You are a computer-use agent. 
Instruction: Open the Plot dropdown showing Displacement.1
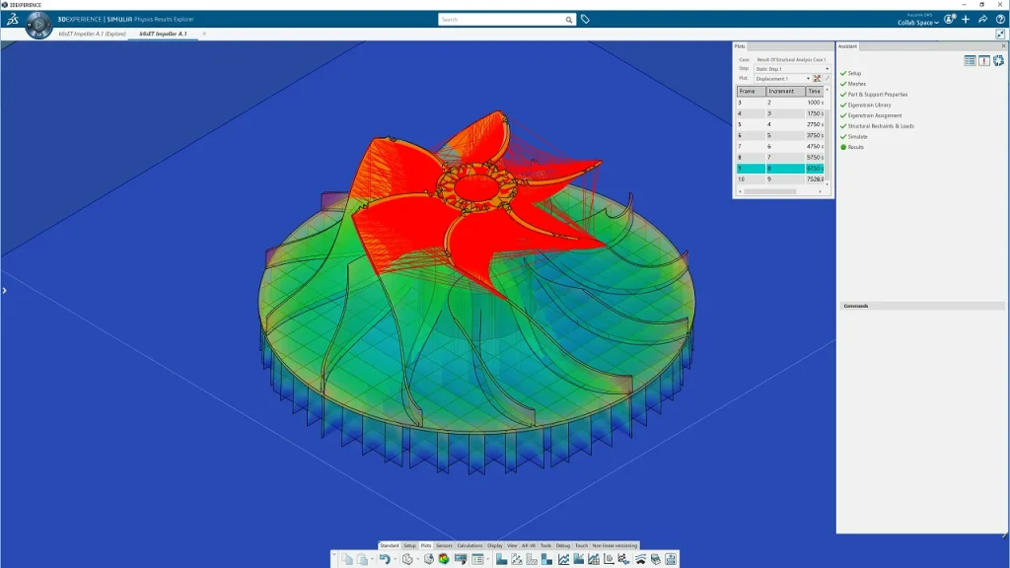tap(783, 79)
